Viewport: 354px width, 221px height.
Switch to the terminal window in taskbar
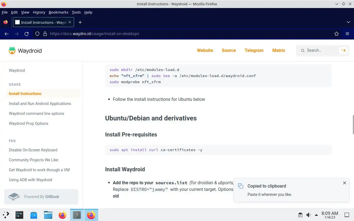point(77,215)
